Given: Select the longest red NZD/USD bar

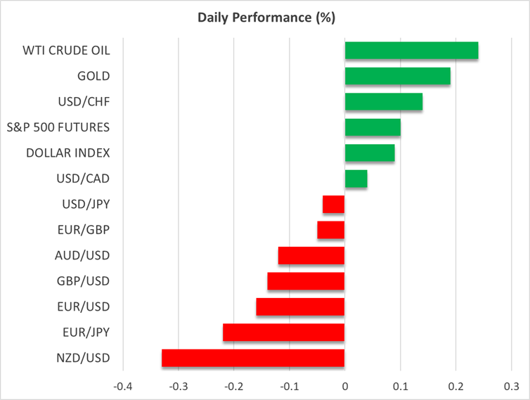Looking at the screenshot, I should (x=253, y=358).
